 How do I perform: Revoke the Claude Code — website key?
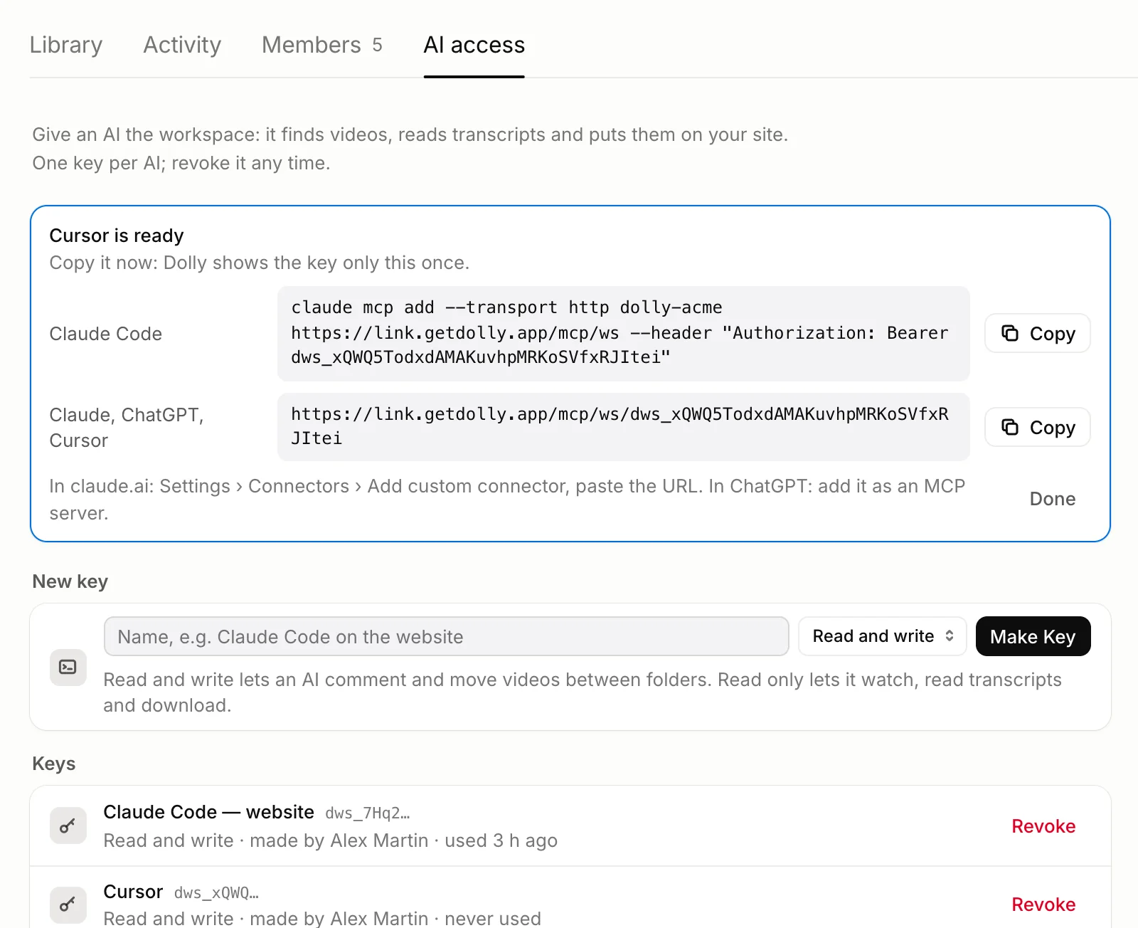(1043, 826)
